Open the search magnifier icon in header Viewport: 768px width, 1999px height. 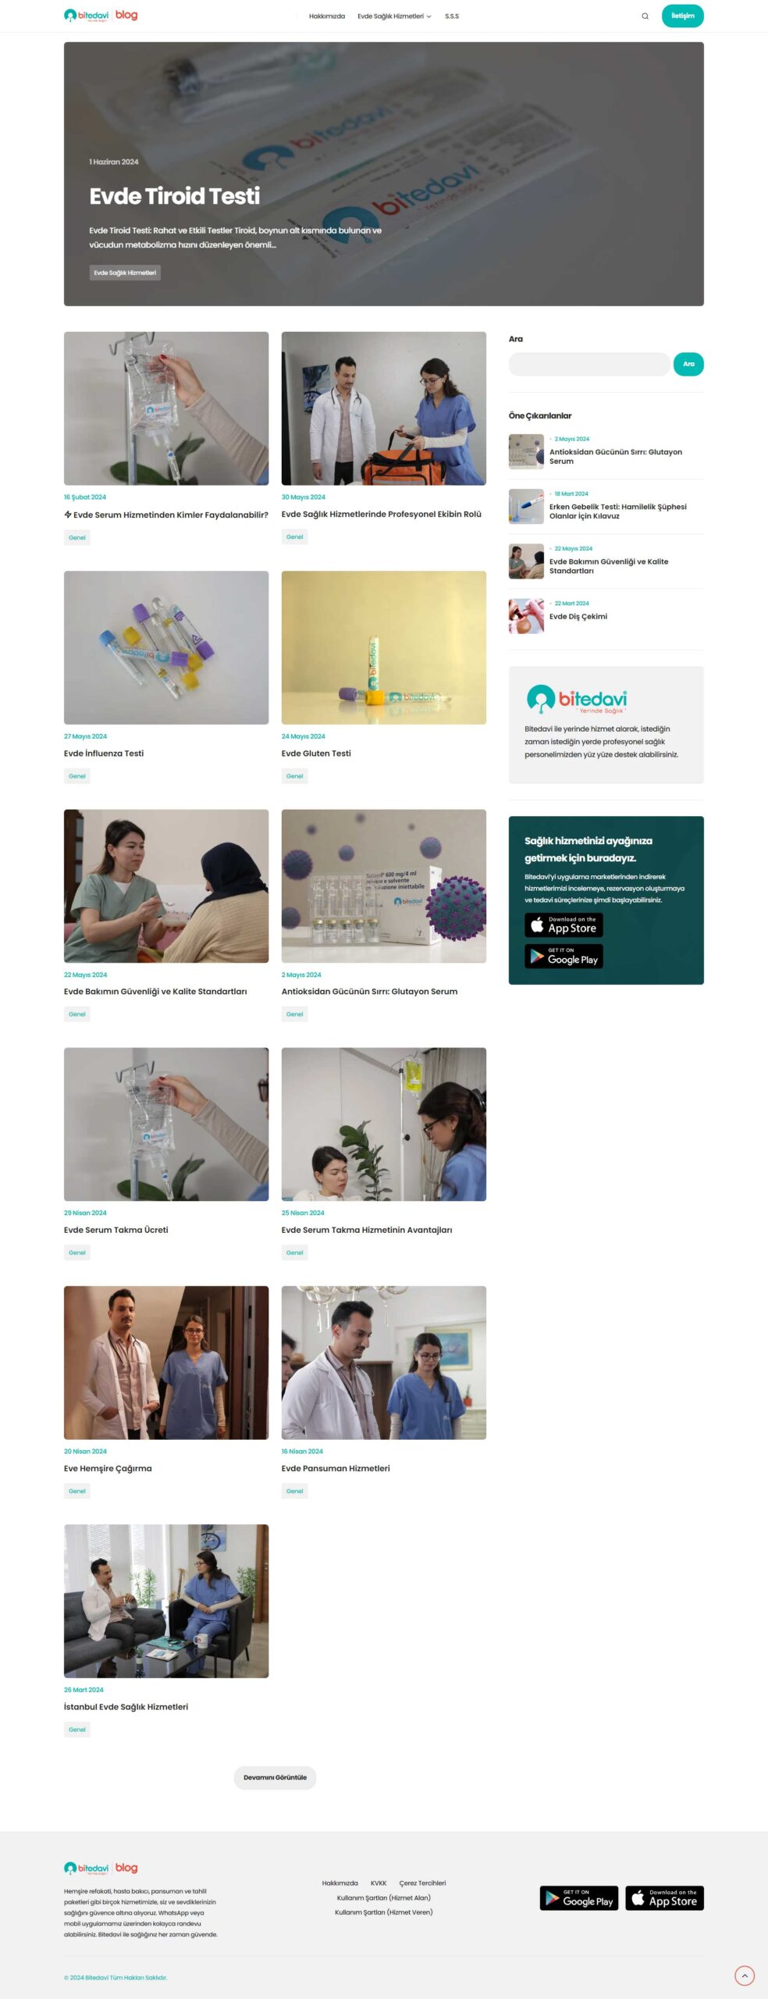pyautogui.click(x=645, y=16)
